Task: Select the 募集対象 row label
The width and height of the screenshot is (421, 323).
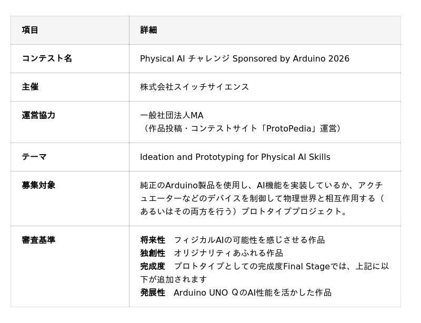Action: click(x=38, y=185)
